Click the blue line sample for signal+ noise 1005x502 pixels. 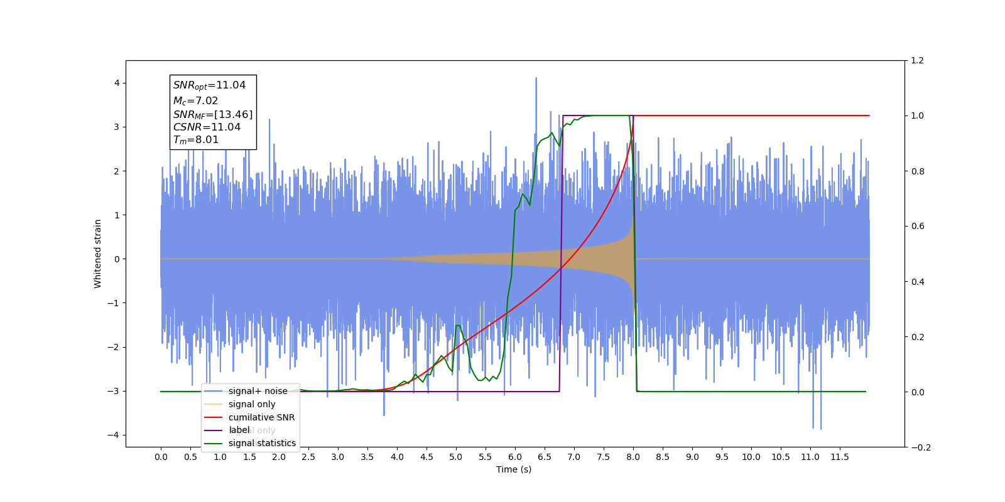point(214,391)
